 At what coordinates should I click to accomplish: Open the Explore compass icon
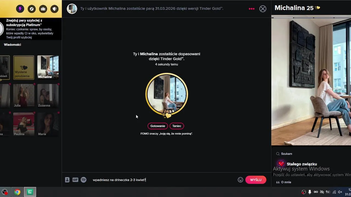32,9
